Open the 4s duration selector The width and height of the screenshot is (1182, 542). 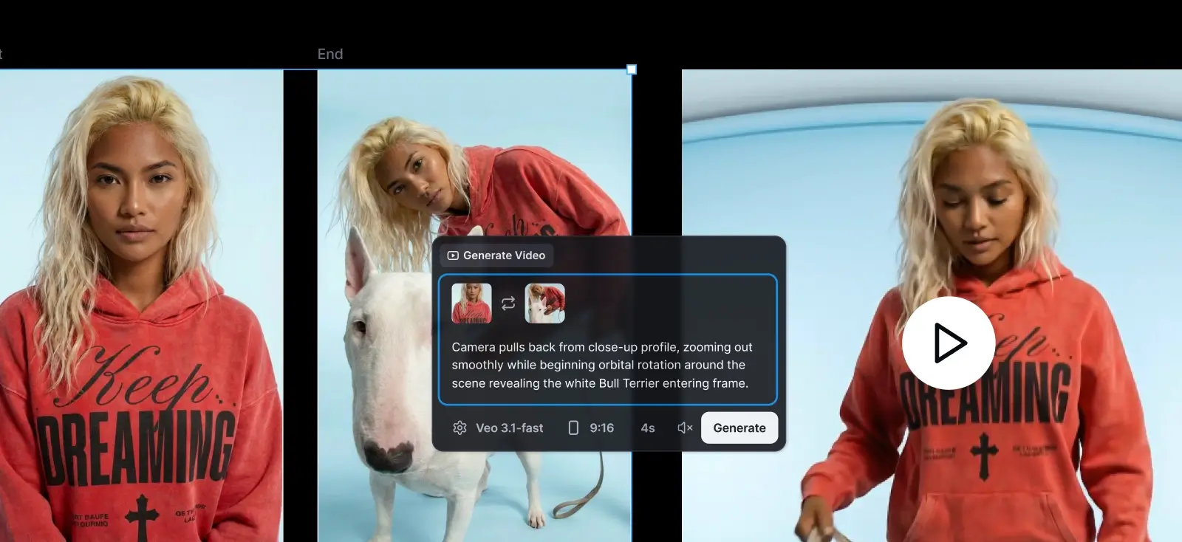tap(648, 428)
